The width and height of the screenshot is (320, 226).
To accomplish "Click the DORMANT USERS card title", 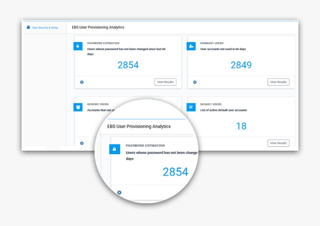I will point(212,43).
